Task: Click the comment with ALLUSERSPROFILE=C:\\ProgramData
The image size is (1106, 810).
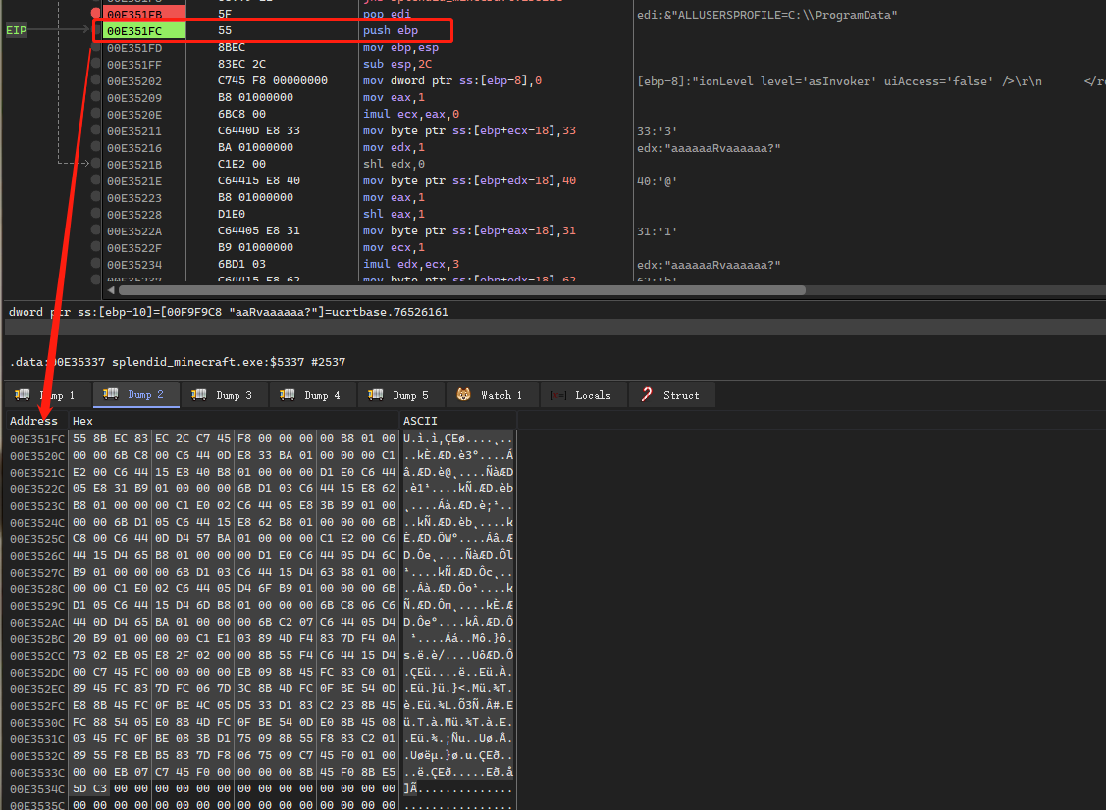Action: click(766, 15)
